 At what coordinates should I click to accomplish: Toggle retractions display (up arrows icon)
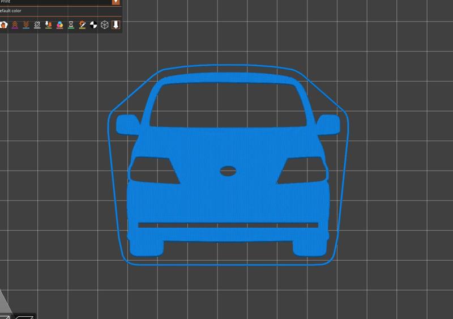tap(15, 25)
